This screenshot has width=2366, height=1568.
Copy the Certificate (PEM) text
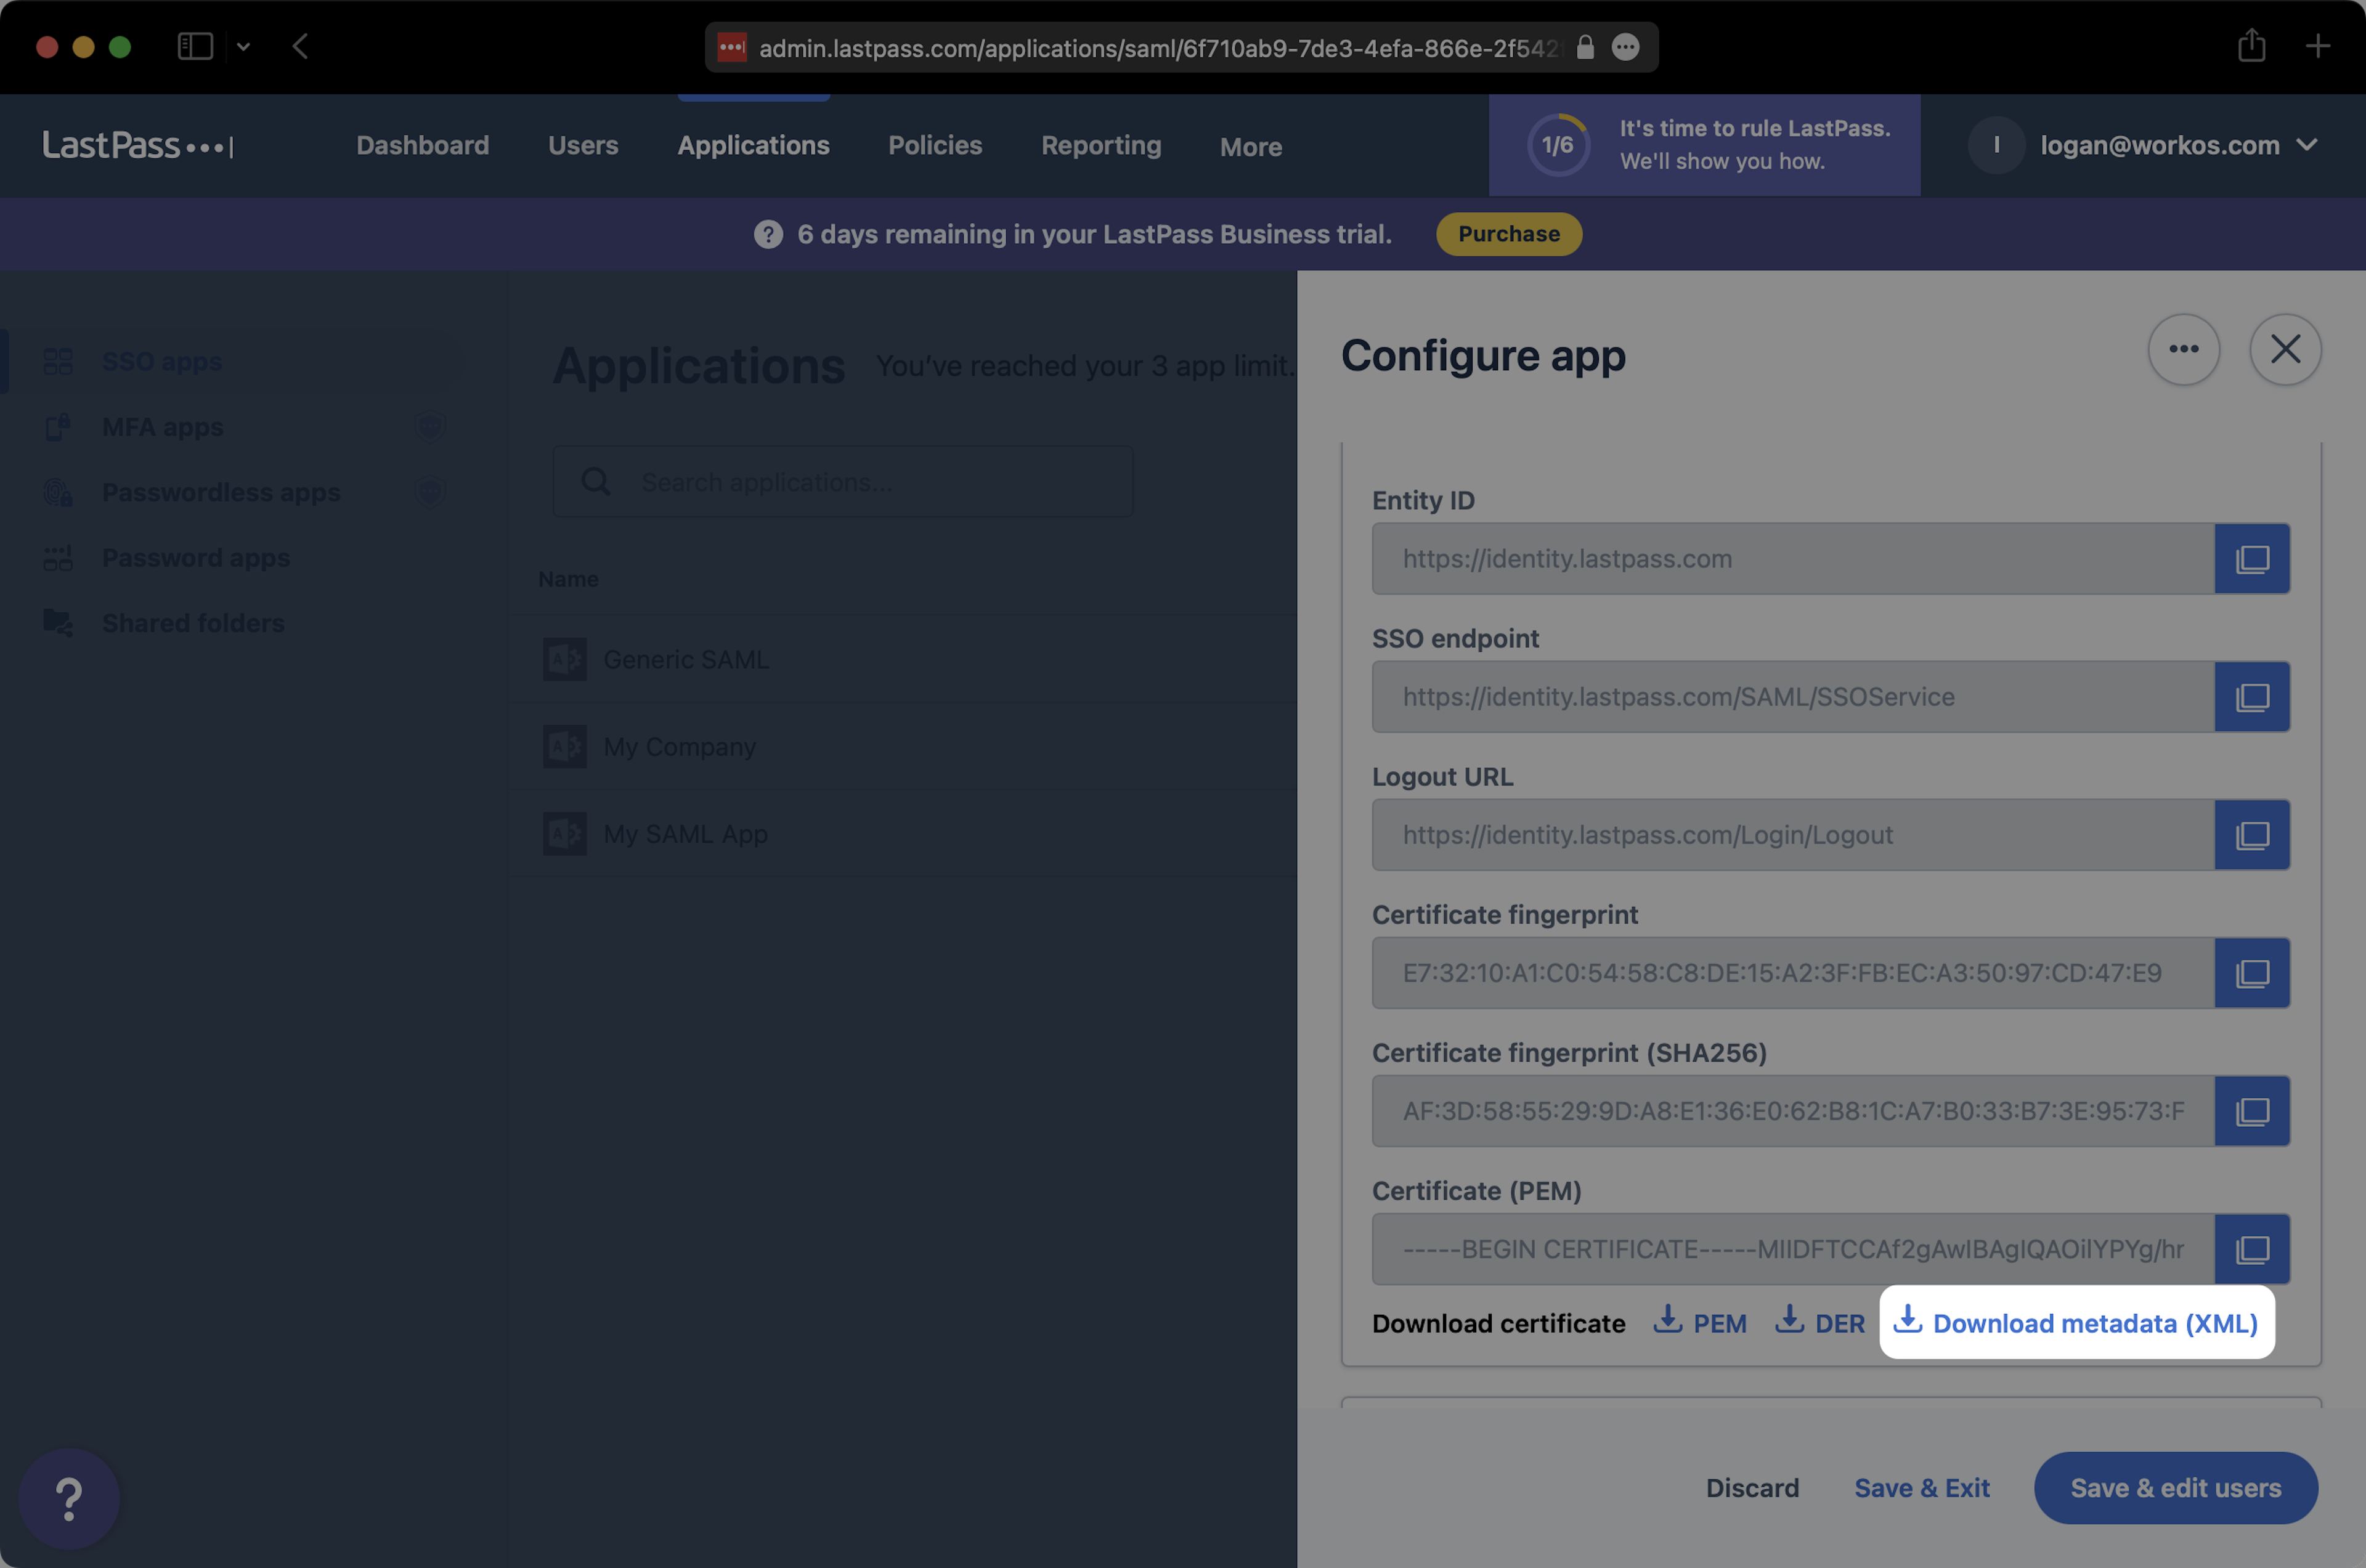click(2251, 1249)
